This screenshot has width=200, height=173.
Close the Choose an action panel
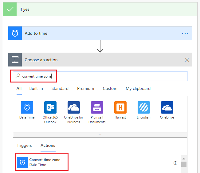pyautogui.click(x=187, y=60)
